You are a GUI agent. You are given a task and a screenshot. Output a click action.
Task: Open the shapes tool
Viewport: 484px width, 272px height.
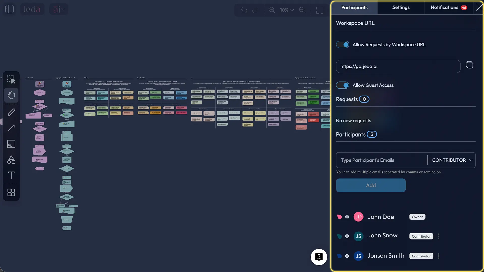tap(11, 160)
